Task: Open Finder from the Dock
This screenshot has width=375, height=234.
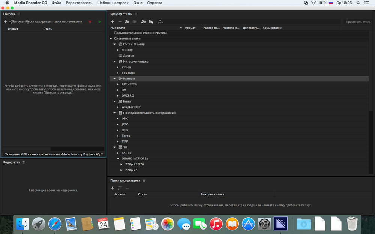Action: point(23,224)
